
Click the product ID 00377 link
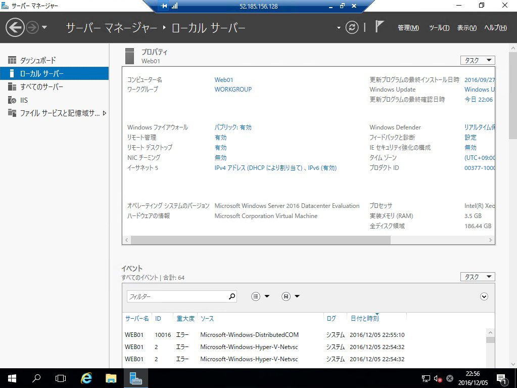pyautogui.click(x=480, y=167)
